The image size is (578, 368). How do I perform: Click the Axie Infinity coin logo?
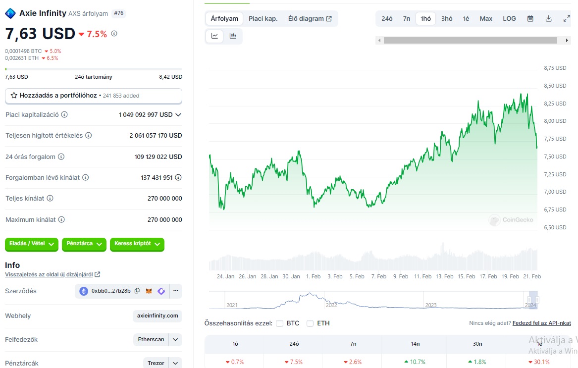(10, 14)
